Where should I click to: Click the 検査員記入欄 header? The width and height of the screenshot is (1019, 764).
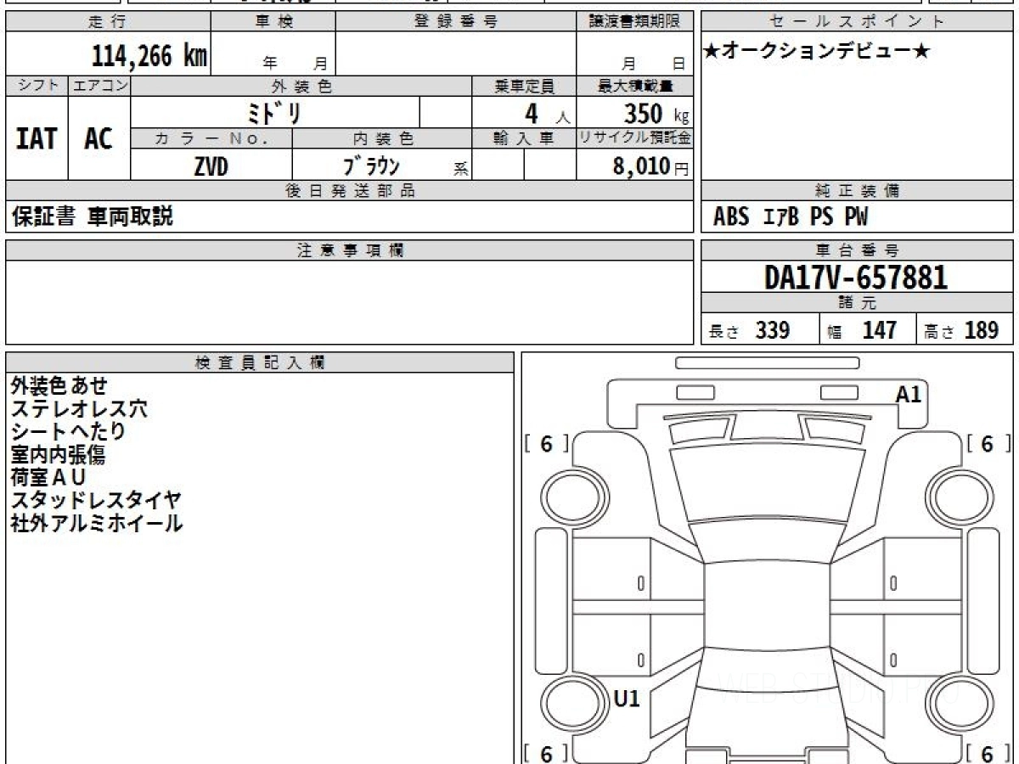260,362
